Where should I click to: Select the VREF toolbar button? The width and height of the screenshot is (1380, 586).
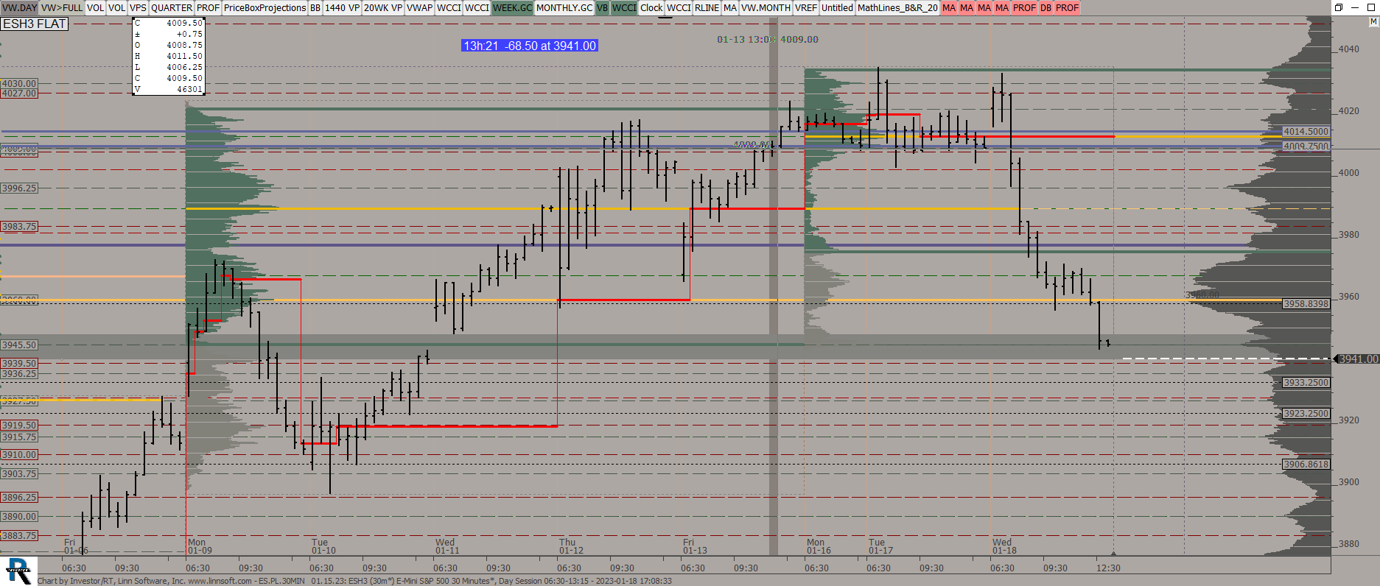806,8
